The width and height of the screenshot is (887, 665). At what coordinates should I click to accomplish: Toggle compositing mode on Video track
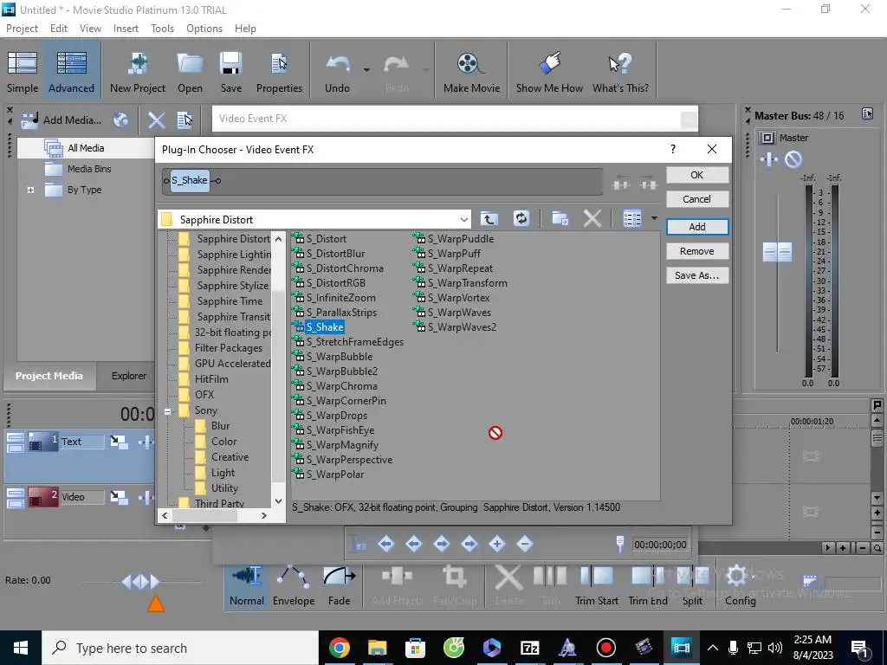(x=118, y=498)
